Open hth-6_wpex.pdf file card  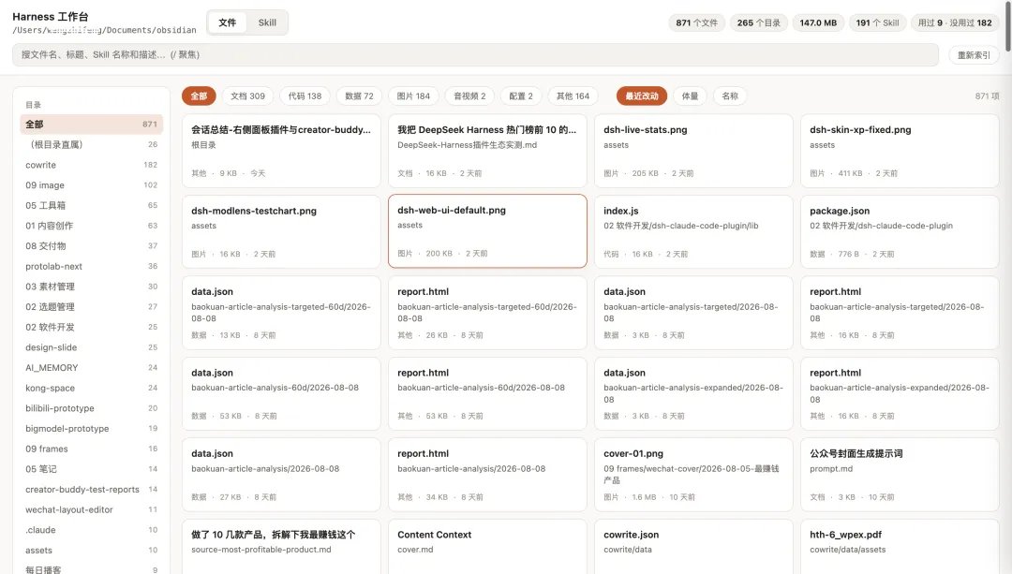tap(900, 546)
